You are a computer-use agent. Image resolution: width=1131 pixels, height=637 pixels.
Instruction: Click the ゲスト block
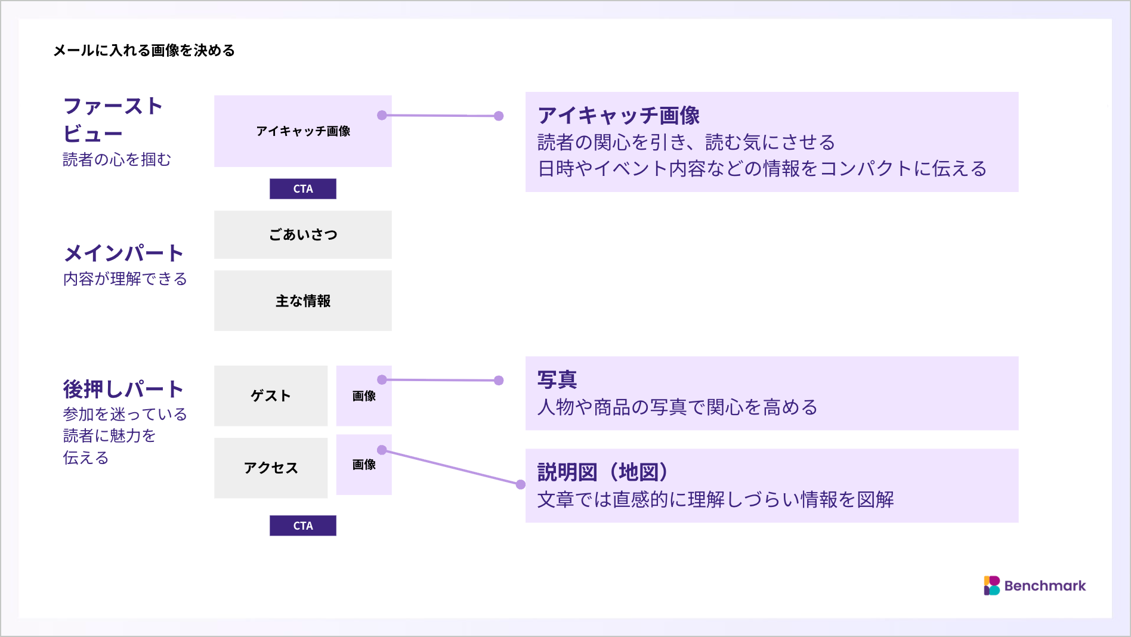tap(271, 396)
